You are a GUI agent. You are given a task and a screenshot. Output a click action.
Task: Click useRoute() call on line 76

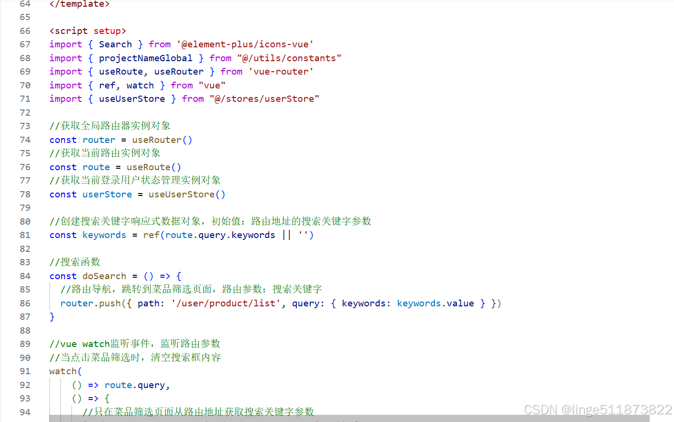(x=154, y=167)
